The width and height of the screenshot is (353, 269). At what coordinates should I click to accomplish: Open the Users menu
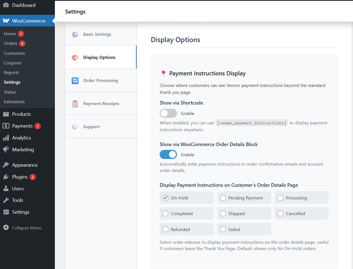pyautogui.click(x=27, y=189)
